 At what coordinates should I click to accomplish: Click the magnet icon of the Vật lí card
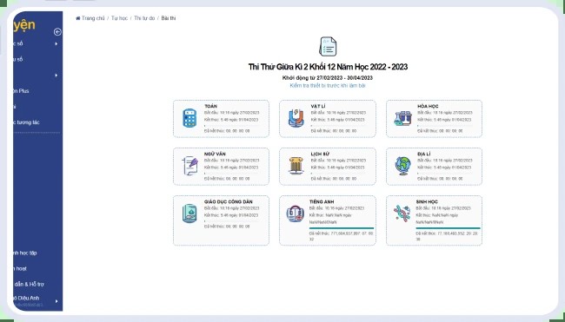(x=296, y=118)
